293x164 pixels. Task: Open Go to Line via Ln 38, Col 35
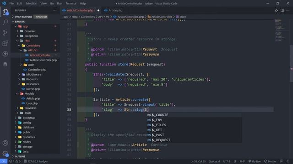[198, 161]
